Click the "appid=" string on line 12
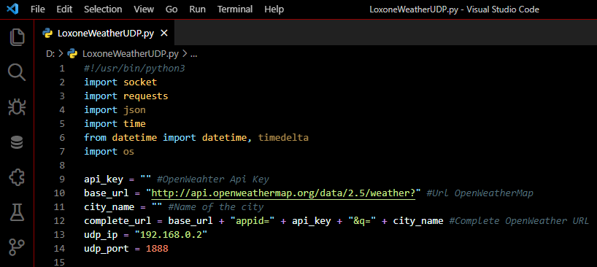 (x=253, y=220)
